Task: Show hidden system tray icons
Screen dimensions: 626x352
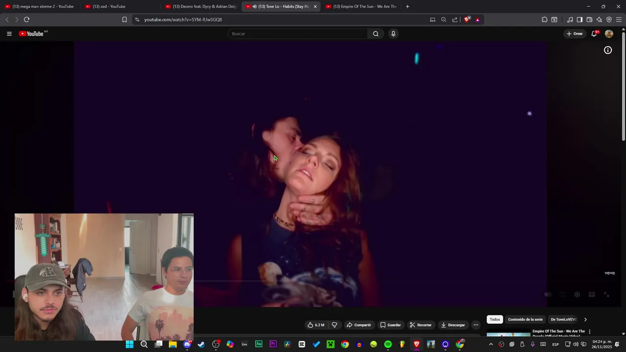Action: (x=491, y=344)
